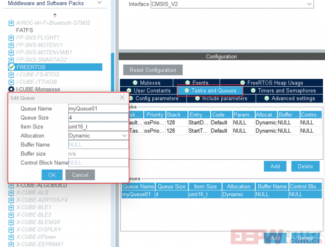Click the StartD... entry function cell
The image size is (325, 247).
point(199,123)
